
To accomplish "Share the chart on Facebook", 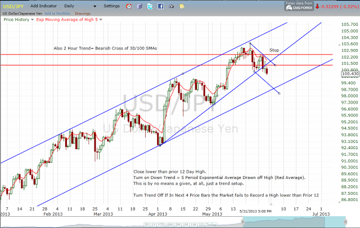I will pyautogui.click(x=160, y=6).
